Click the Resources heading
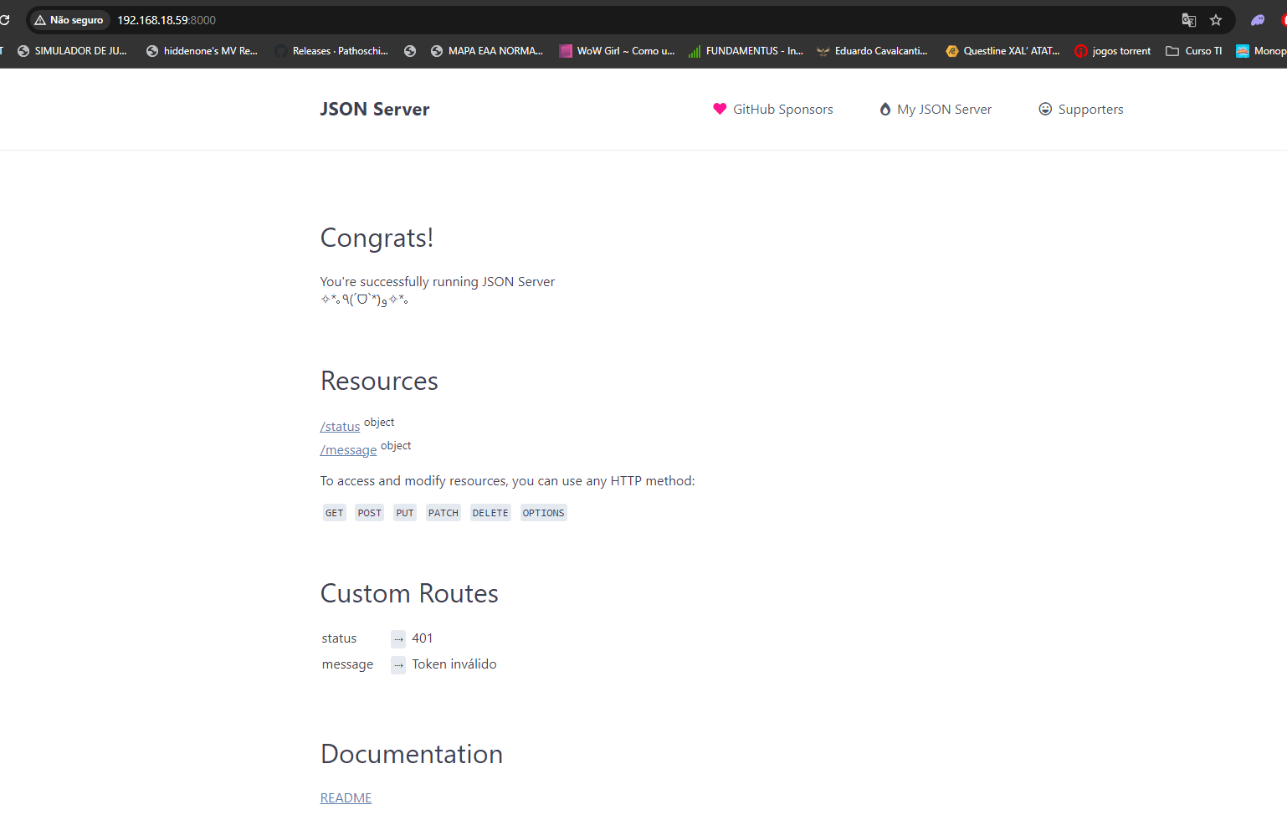The image size is (1287, 820). coord(379,382)
